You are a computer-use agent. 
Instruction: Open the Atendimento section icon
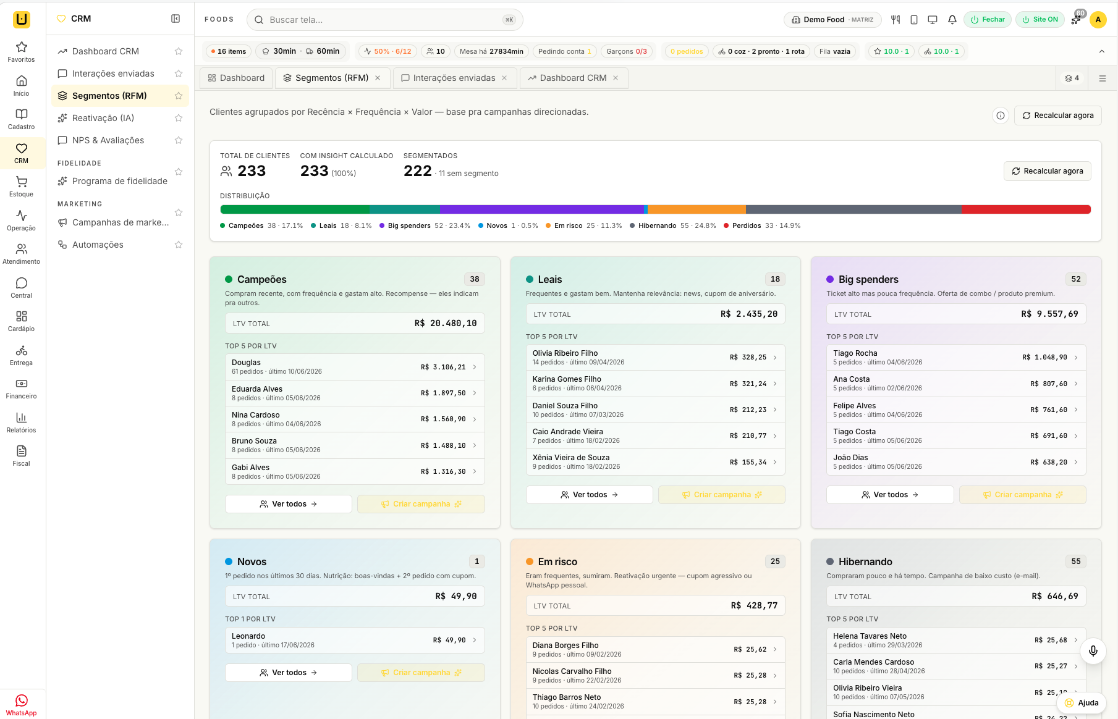point(22,254)
